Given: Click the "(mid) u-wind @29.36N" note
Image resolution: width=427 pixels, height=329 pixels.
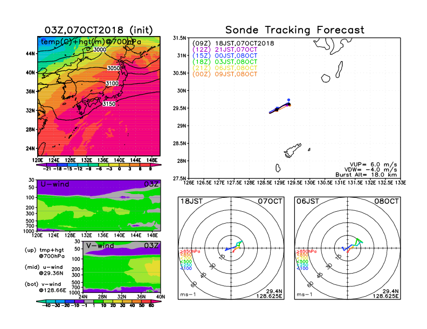Looking at the screenshot, I should point(44,270).
